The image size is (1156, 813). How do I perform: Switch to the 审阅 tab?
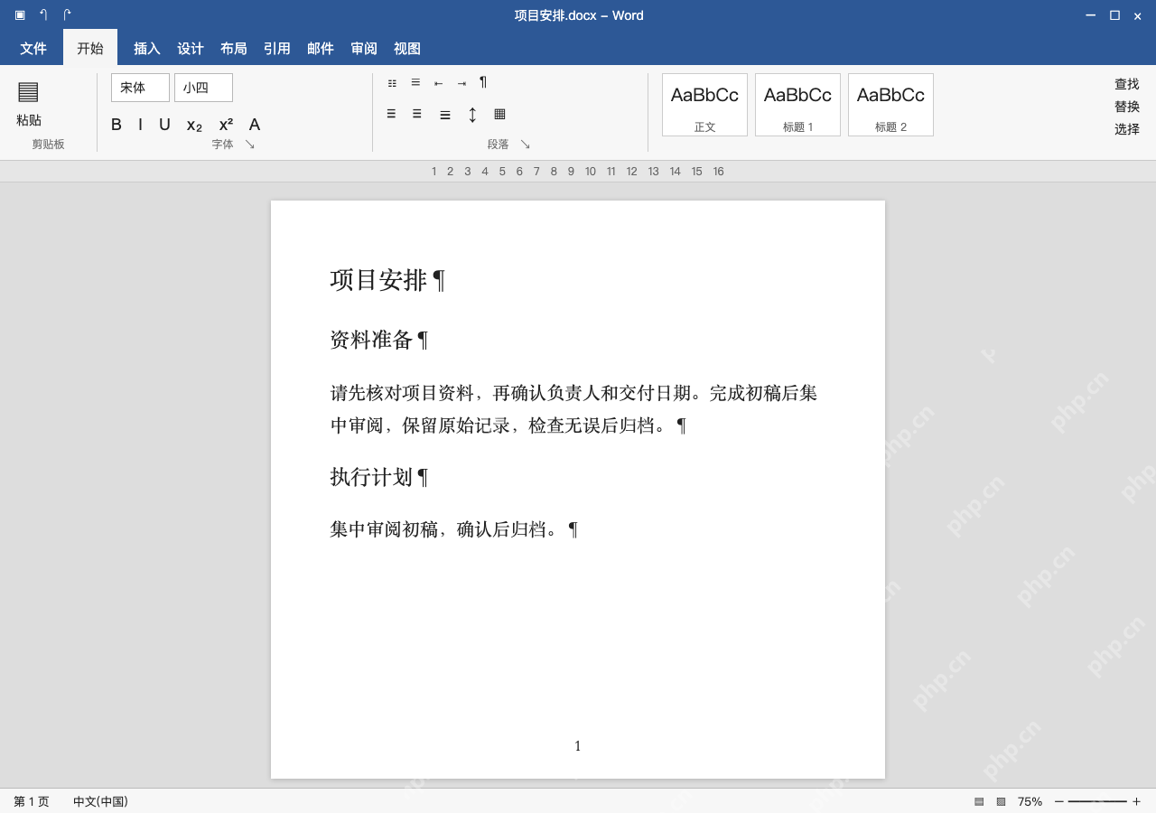tap(364, 49)
